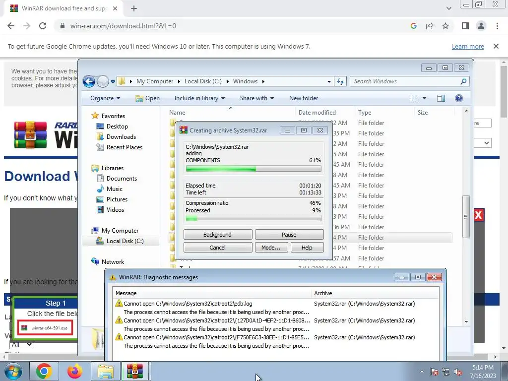Click share this page icon
Image resolution: width=508 pixels, height=381 pixels.
[x=430, y=26]
